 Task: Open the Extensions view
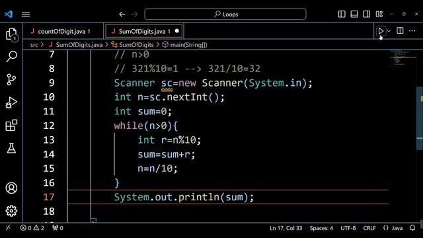[x=11, y=126]
